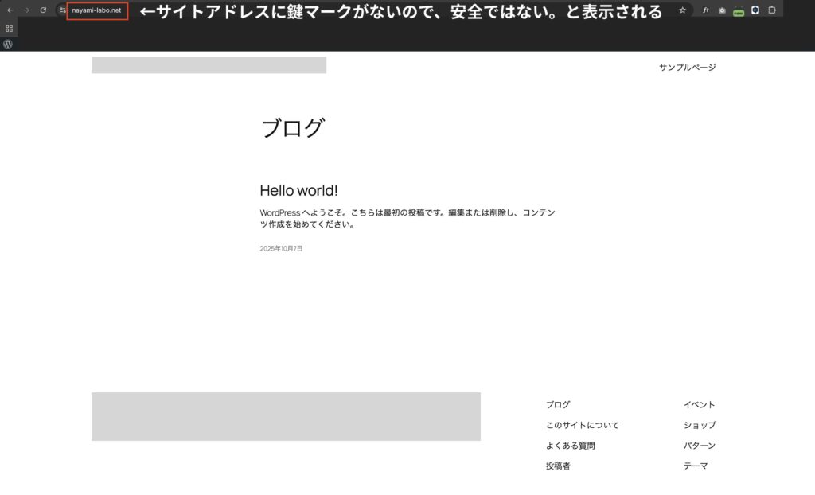
Task: Open the footer よくある質問 link
Action: (x=570, y=446)
